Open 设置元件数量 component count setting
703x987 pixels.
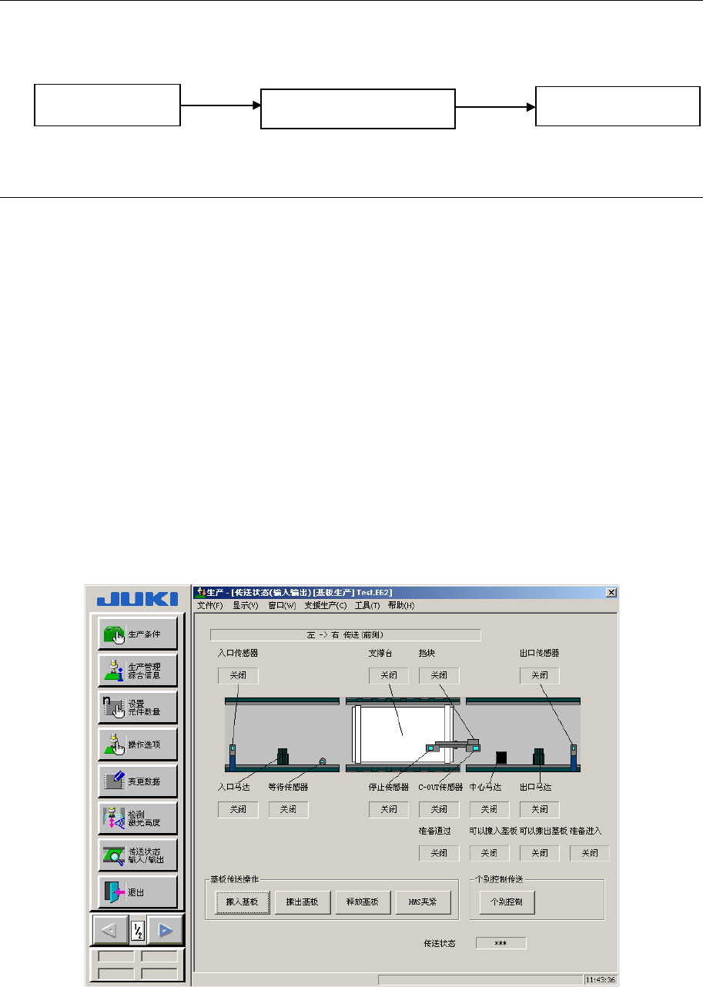point(138,708)
